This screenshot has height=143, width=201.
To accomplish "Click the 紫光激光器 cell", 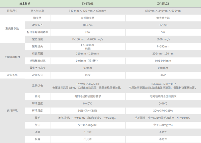I will coord(164,18).
